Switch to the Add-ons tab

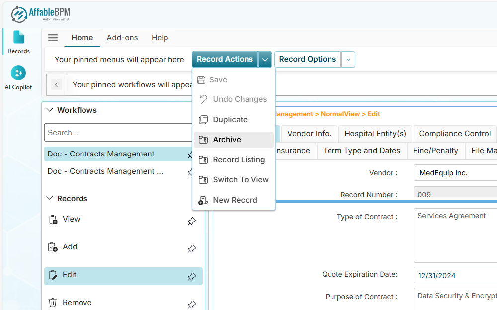(122, 38)
